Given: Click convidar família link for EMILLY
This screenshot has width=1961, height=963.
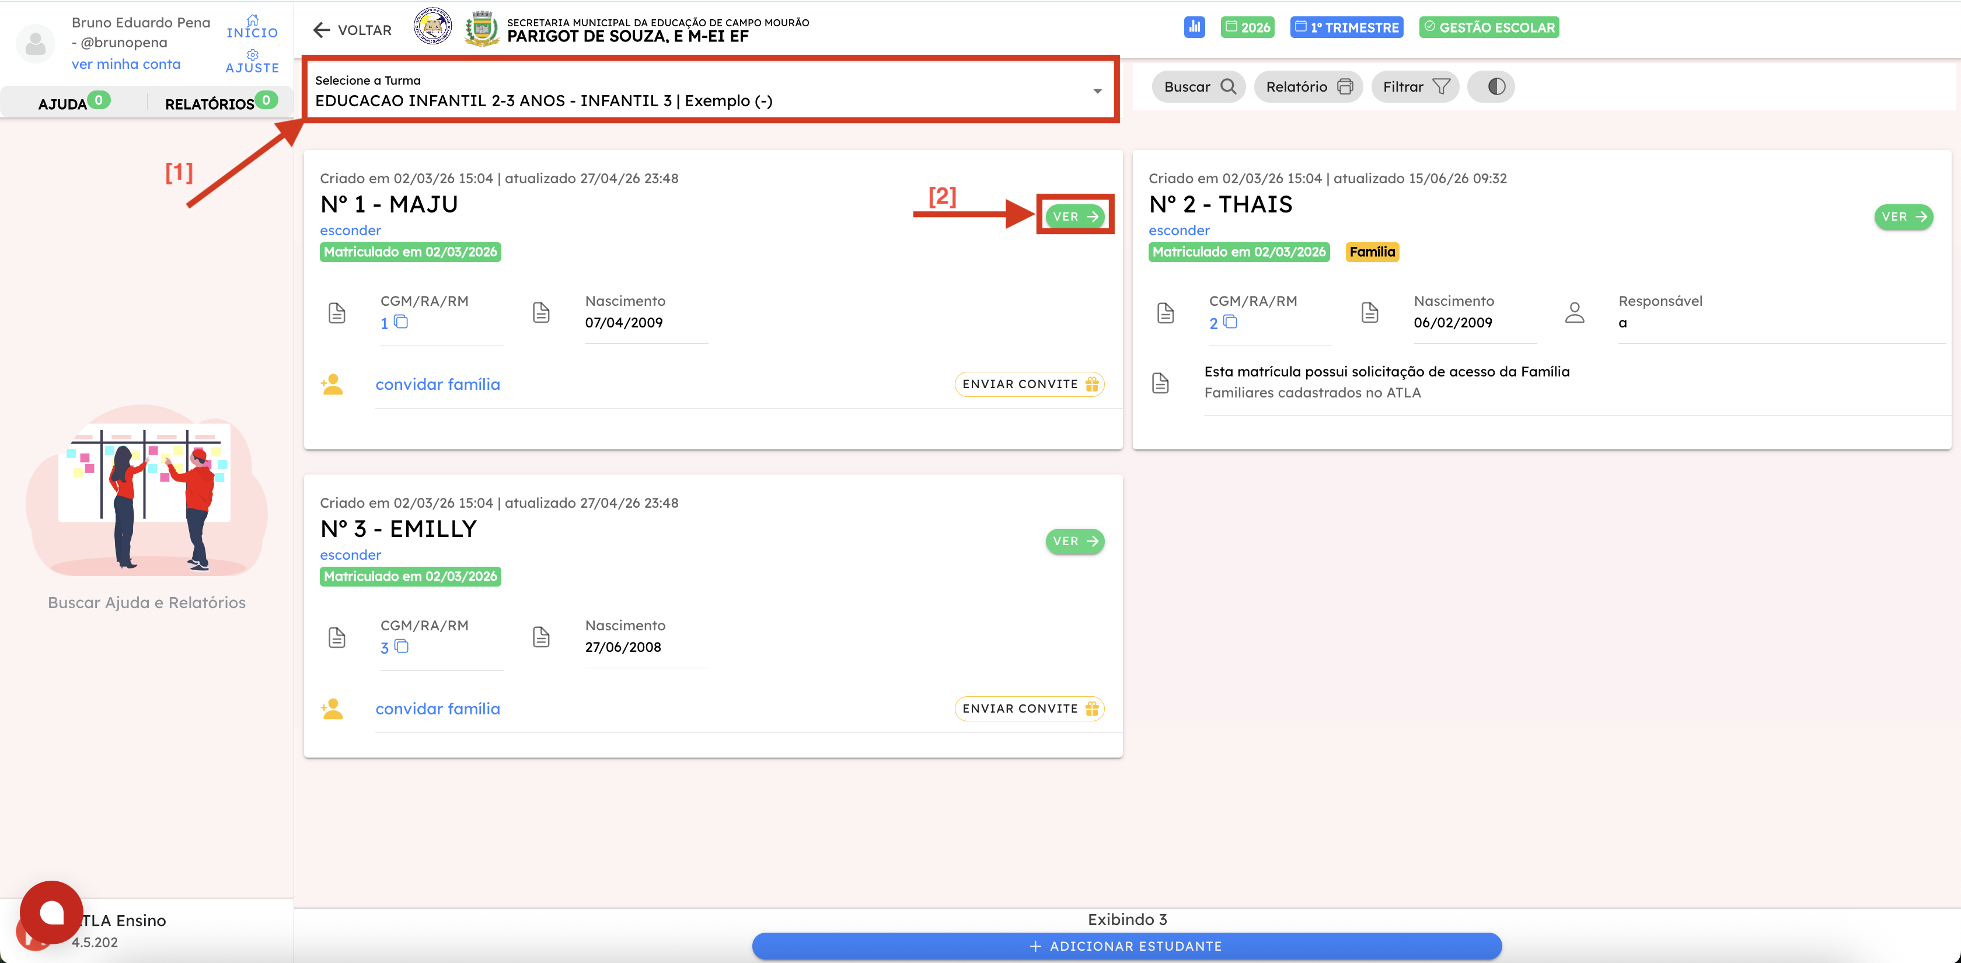Looking at the screenshot, I should click(438, 709).
